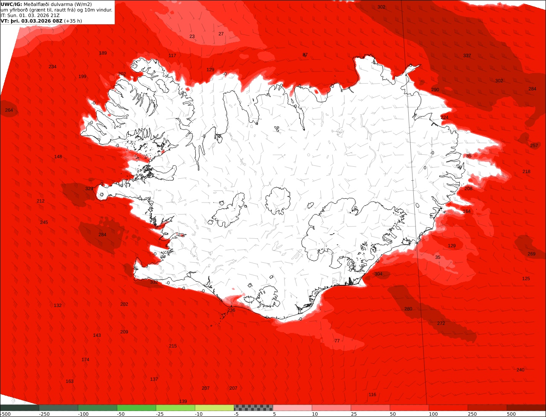This screenshot has width=546, height=417.
Task: Select the 10 to 25 pink legend swatch
Action: (331, 408)
